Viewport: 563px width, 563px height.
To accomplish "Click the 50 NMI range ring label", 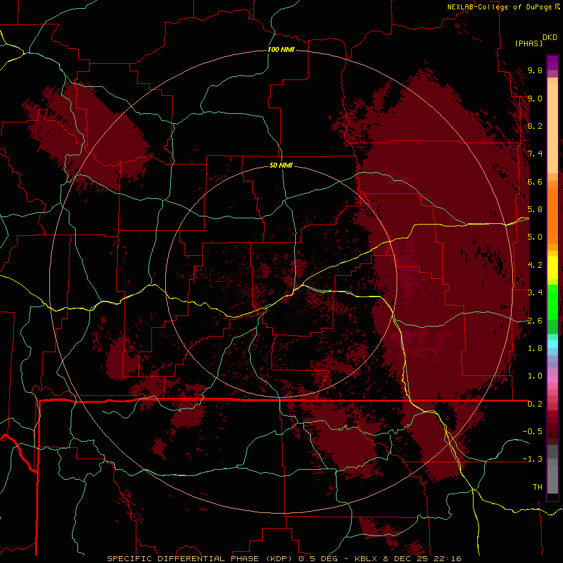I will point(281,165).
